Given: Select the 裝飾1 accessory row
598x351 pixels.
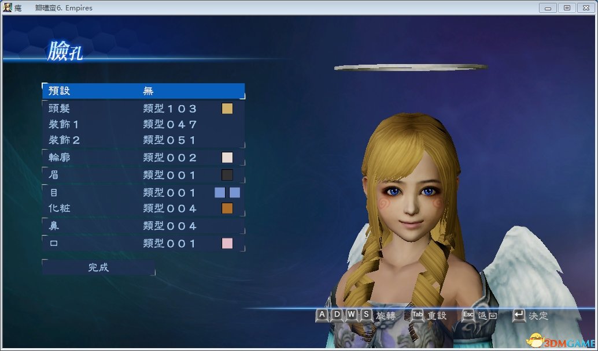Looking at the screenshot, I should 143,125.
